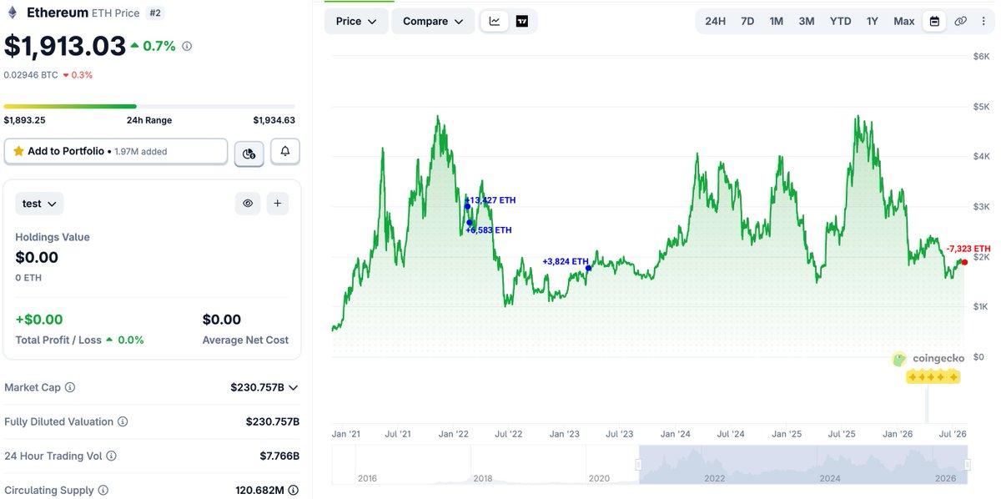This screenshot has height=499, width=1001.
Task: Open portfolio pie chart icon
Action: tap(249, 153)
